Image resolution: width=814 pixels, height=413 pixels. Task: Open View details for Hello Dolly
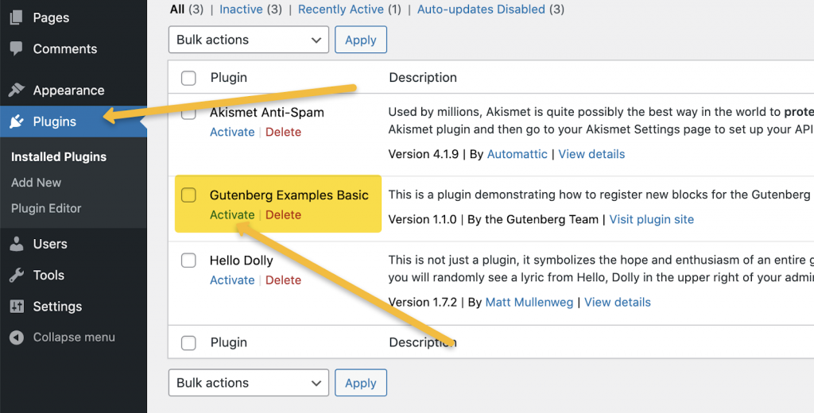[618, 303]
